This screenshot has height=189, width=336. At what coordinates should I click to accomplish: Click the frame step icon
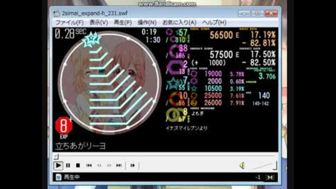pos(133,166)
